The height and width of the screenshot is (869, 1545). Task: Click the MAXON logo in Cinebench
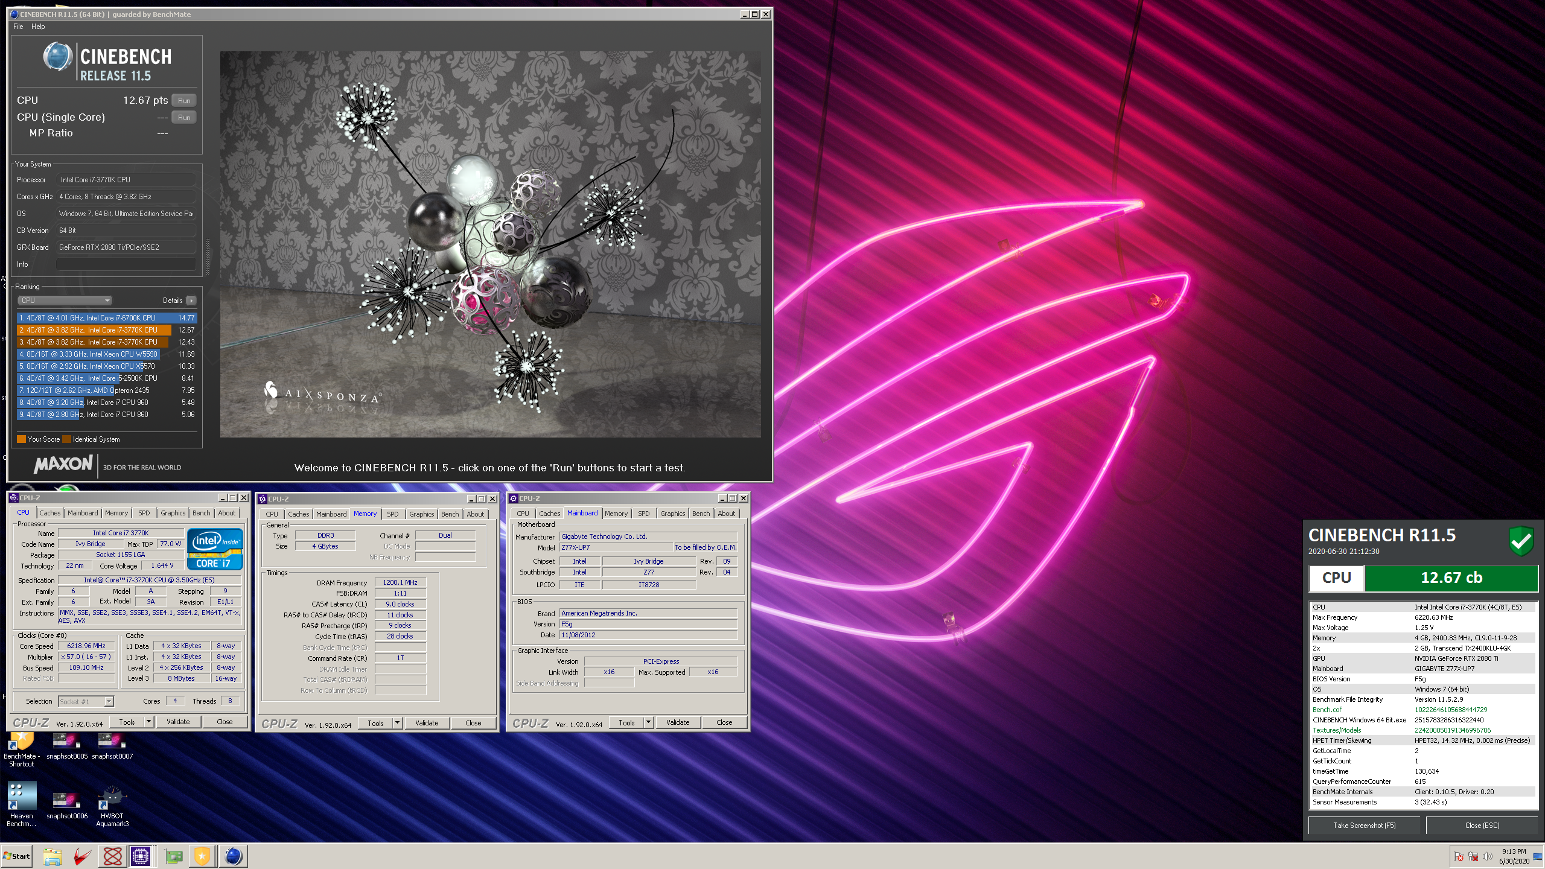[x=63, y=465]
